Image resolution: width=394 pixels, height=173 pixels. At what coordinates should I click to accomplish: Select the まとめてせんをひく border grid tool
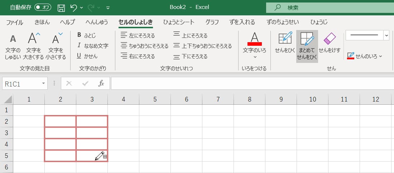pyautogui.click(x=307, y=46)
